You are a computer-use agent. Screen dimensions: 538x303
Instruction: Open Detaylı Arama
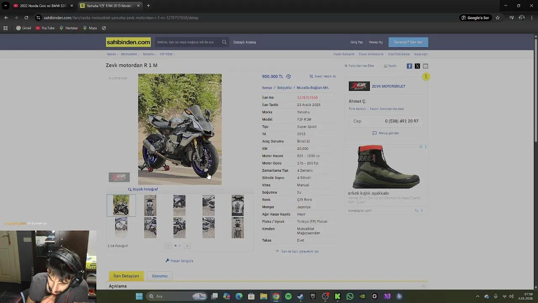pos(245,42)
